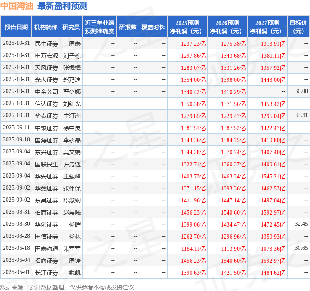Click 华安证券 institution cell
Viewport: 310px width, 291px height.
[x=47, y=176]
